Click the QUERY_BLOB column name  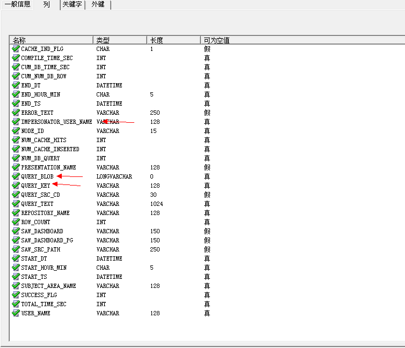(37, 176)
